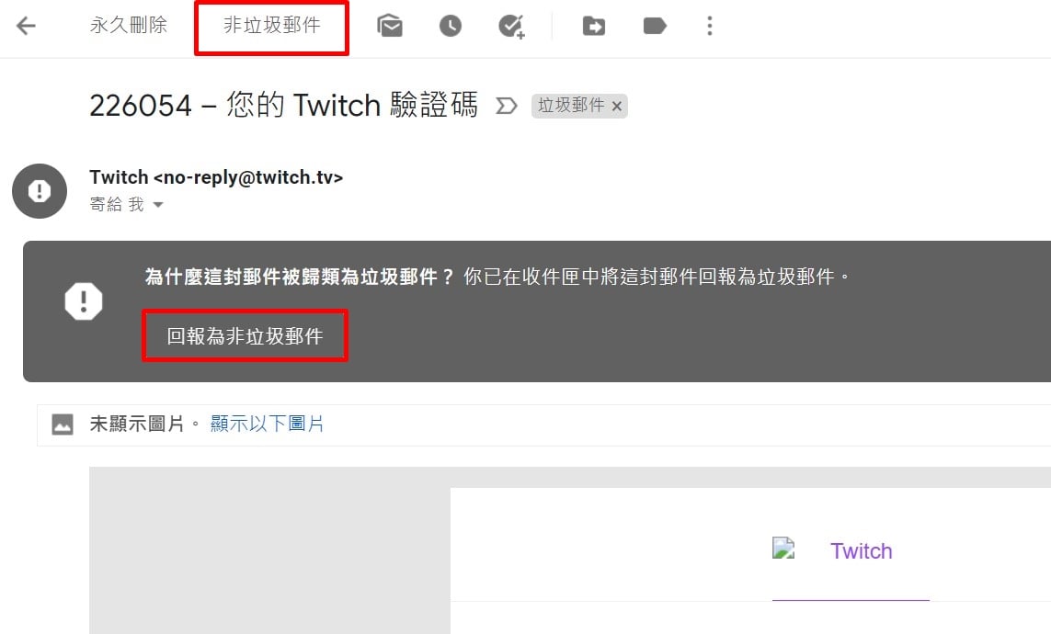Mark the email as unread with envelope icon
Viewport: 1051px width, 634px height.
(390, 26)
